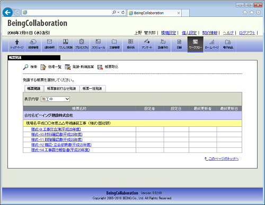265x205 pixels.
Task: Switch to the 帳票一括発議 tab
Action: [92, 89]
